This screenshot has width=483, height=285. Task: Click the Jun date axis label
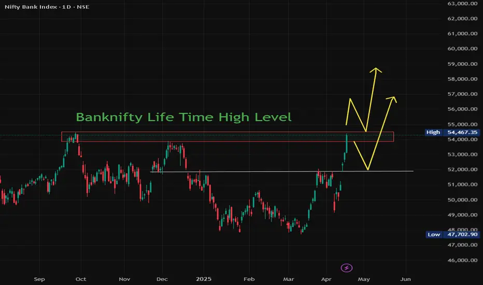[x=405, y=279]
